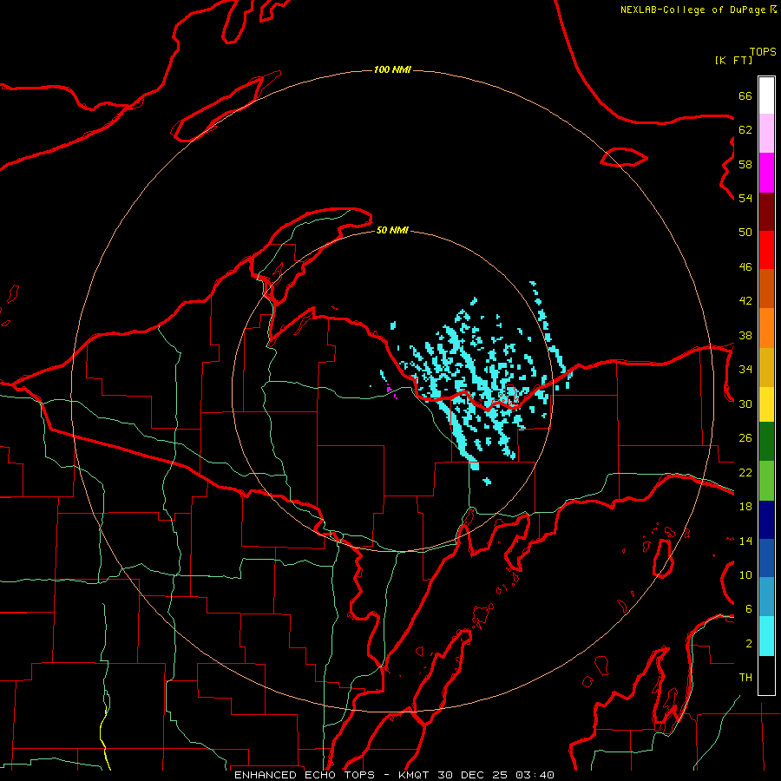Click the light blue 6 kft swatch

[x=766, y=597]
